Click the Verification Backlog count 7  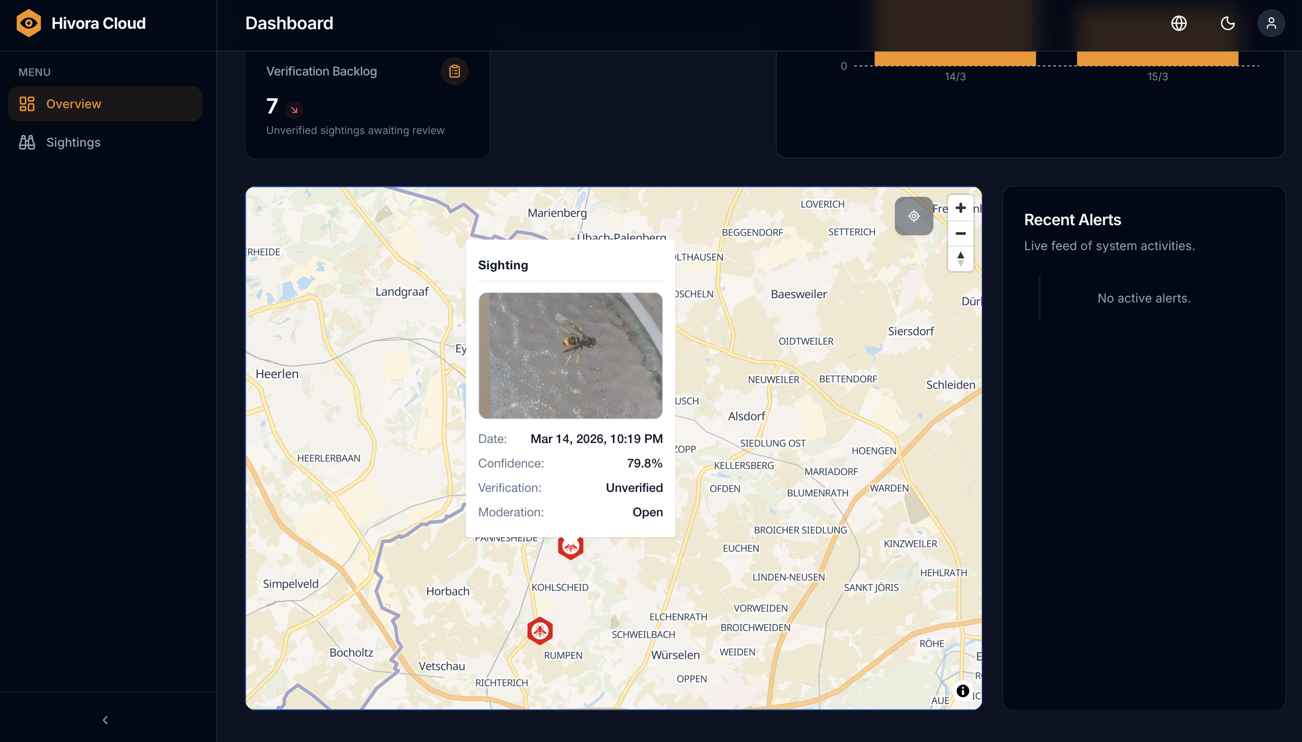click(x=272, y=106)
